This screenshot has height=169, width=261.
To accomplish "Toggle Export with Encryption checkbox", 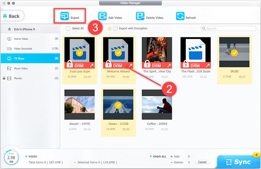I will pyautogui.click(x=115, y=28).
